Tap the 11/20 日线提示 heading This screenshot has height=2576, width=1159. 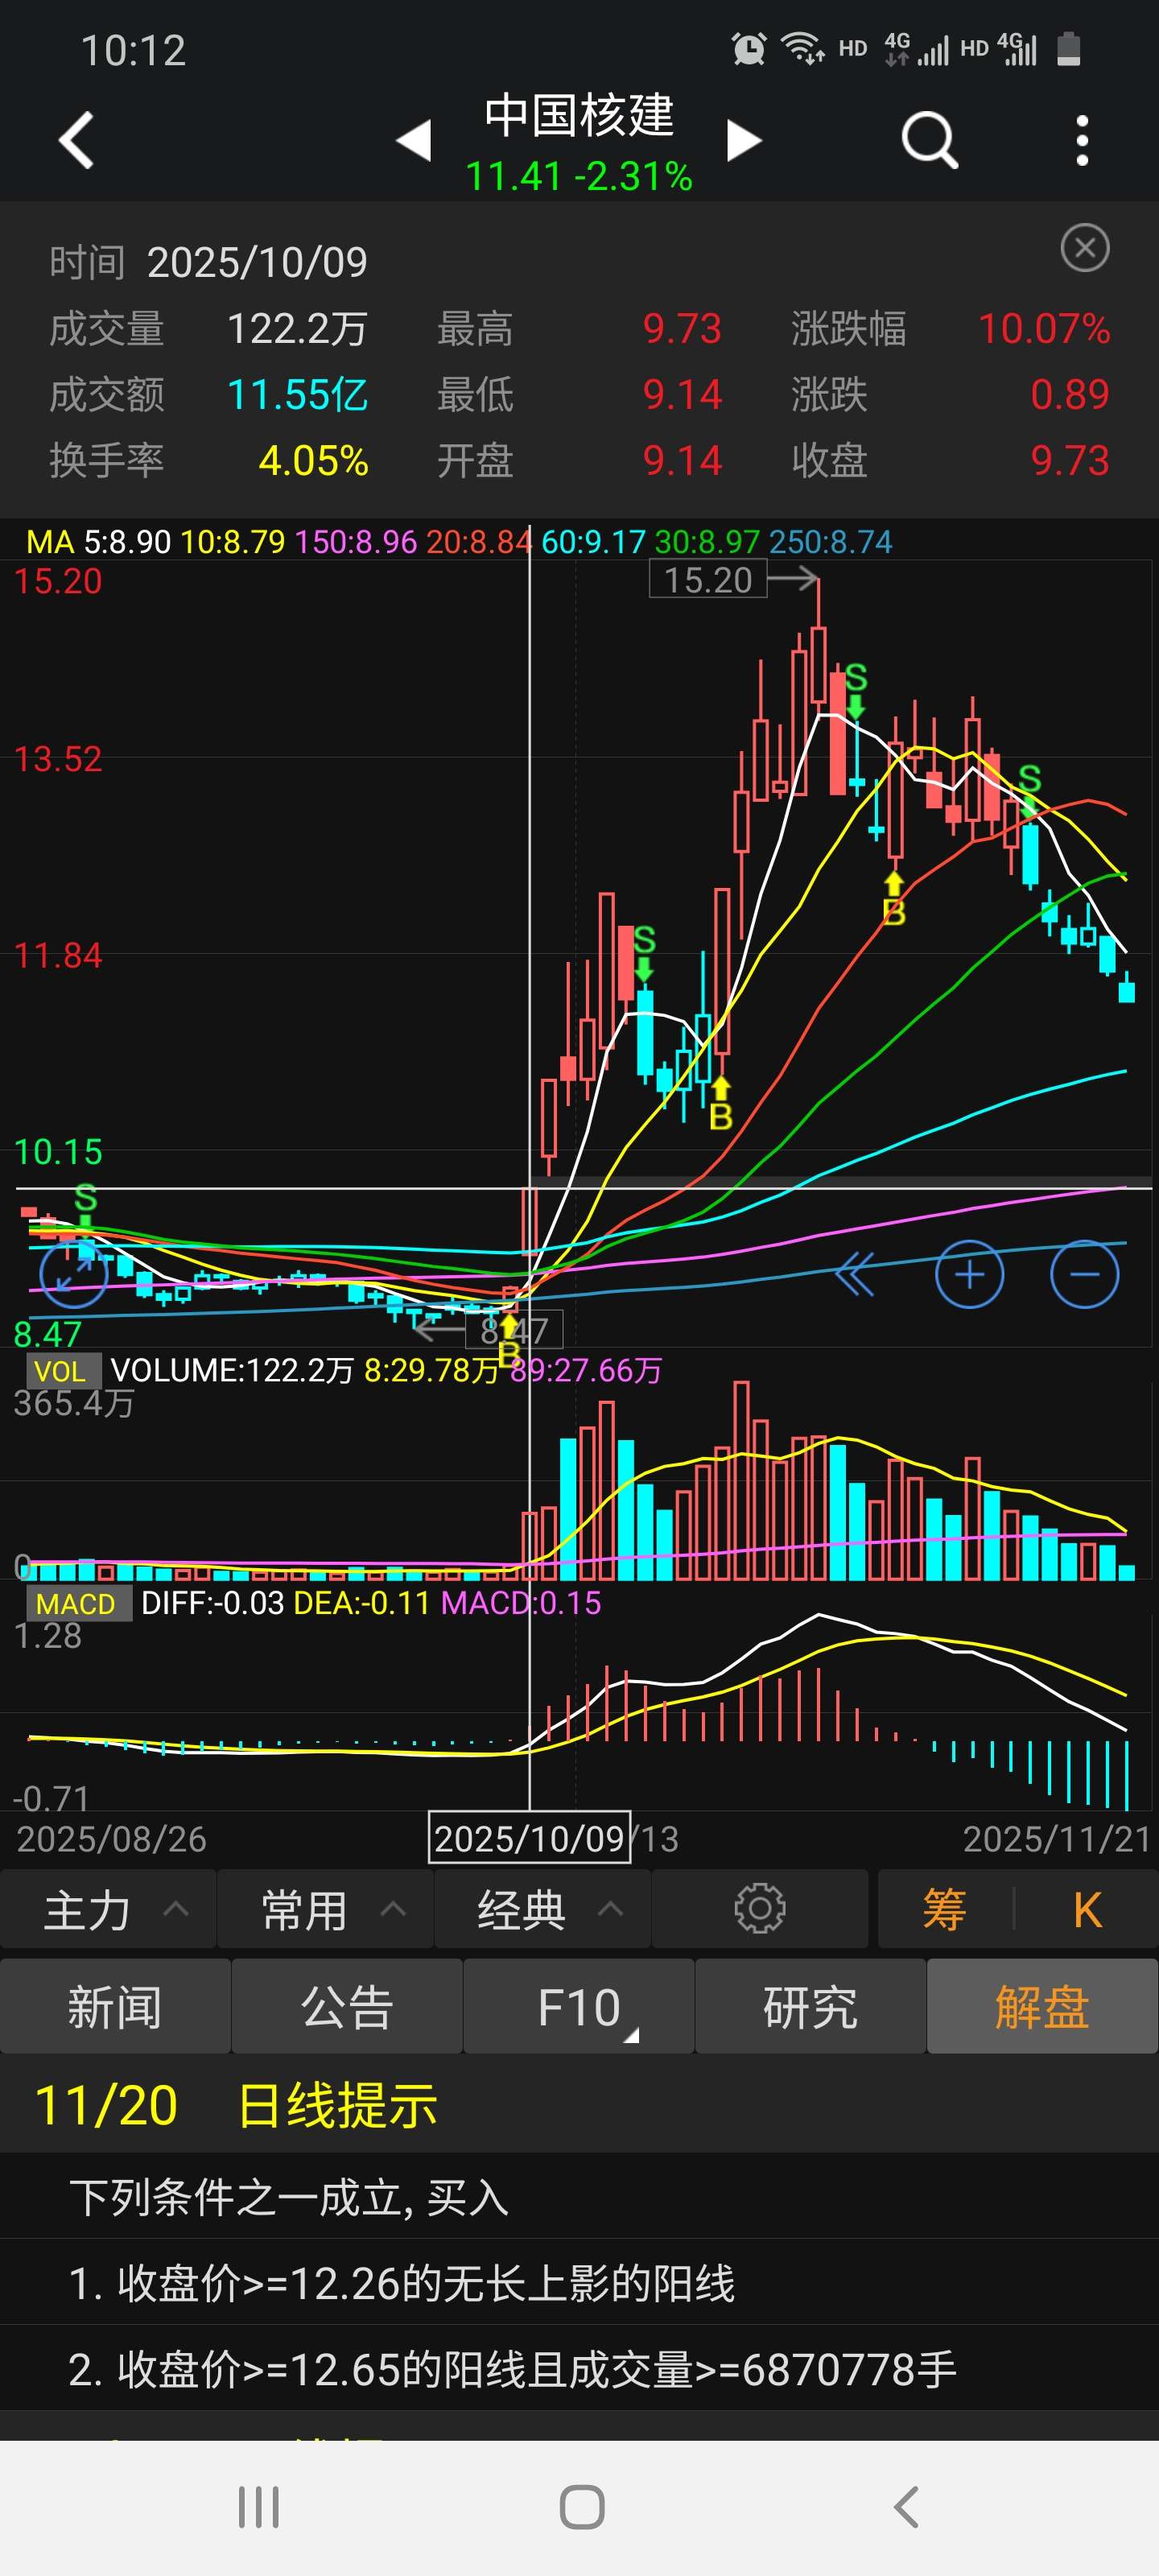click(236, 2105)
